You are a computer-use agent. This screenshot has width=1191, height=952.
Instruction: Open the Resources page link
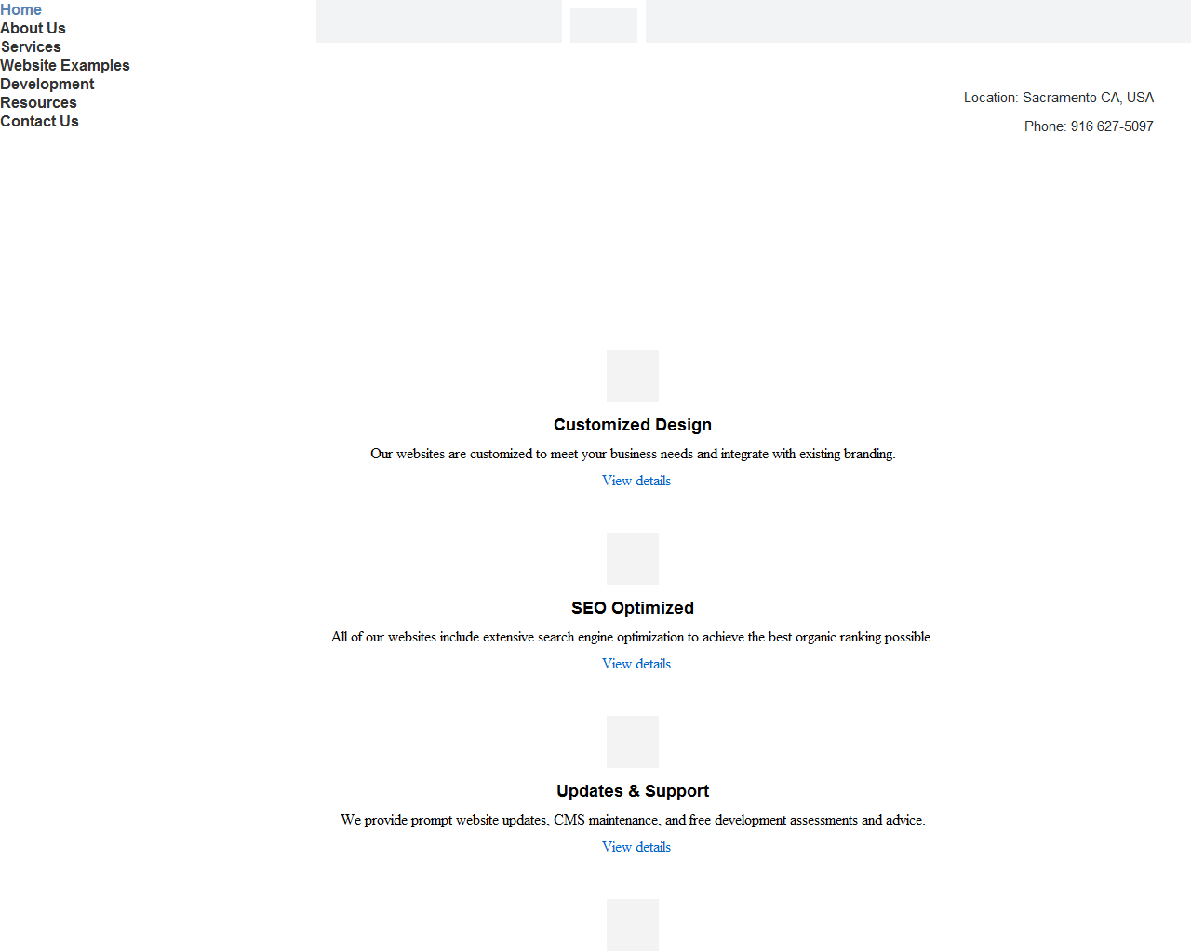(38, 102)
